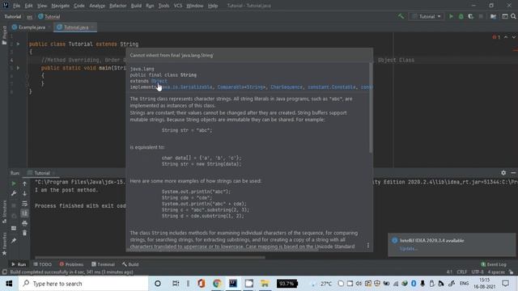518x291 pixels.
Task: Select the Tutorial tab in Run panel
Action: [41, 173]
